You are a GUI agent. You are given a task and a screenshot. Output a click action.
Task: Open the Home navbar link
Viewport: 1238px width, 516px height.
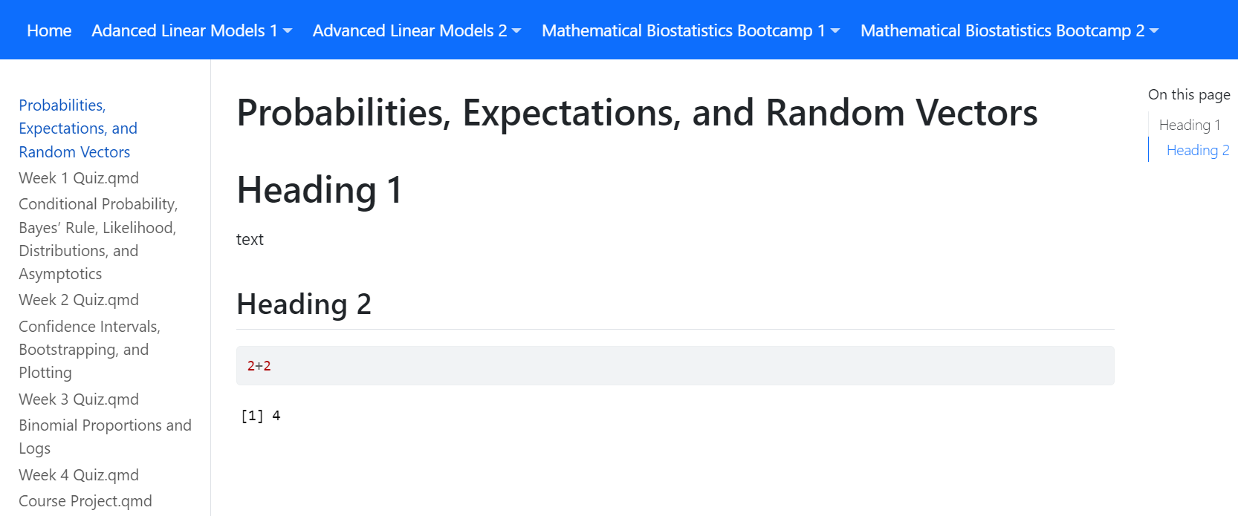(x=49, y=30)
